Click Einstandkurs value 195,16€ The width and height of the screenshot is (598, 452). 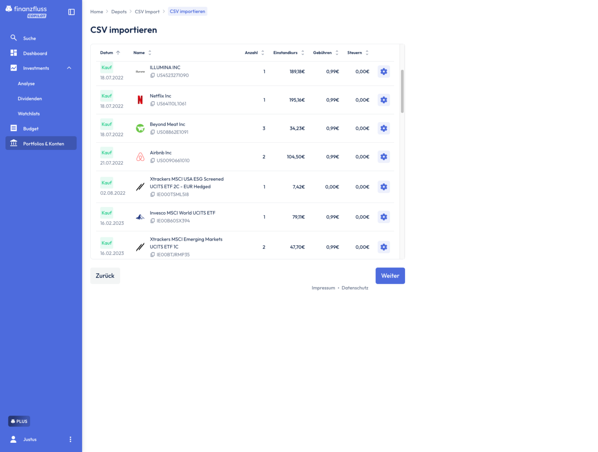point(297,100)
